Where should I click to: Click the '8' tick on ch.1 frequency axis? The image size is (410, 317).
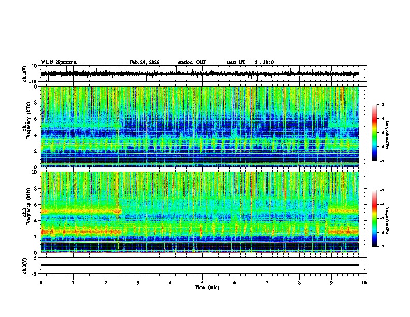(36, 103)
